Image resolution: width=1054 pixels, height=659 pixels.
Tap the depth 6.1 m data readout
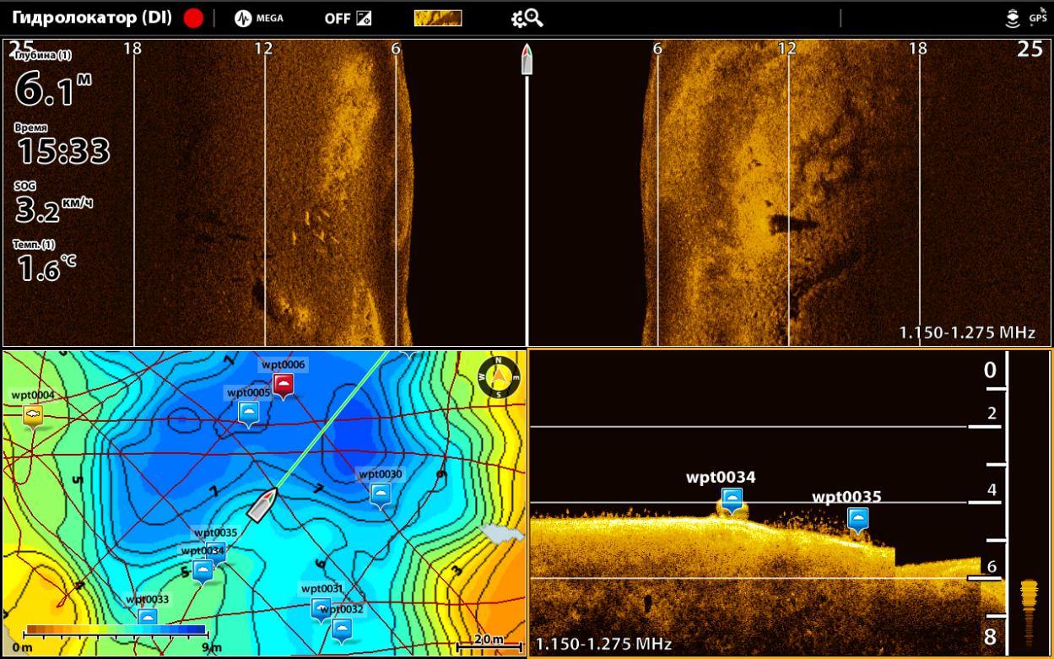click(52, 89)
